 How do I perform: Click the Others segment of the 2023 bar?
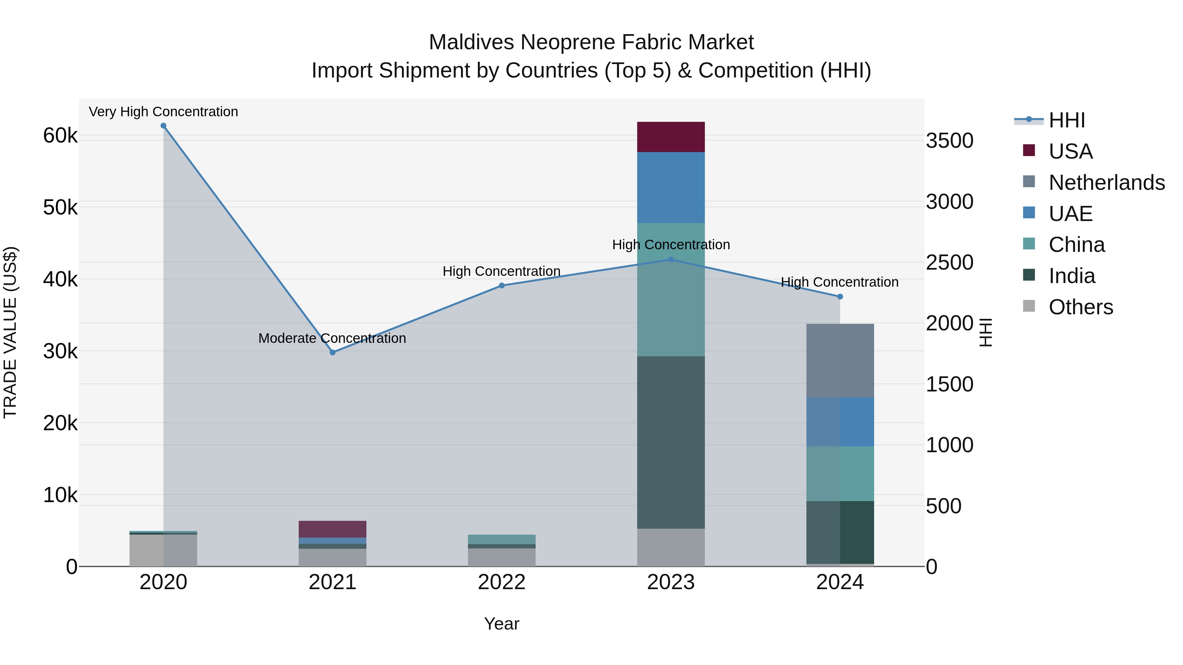tap(670, 547)
